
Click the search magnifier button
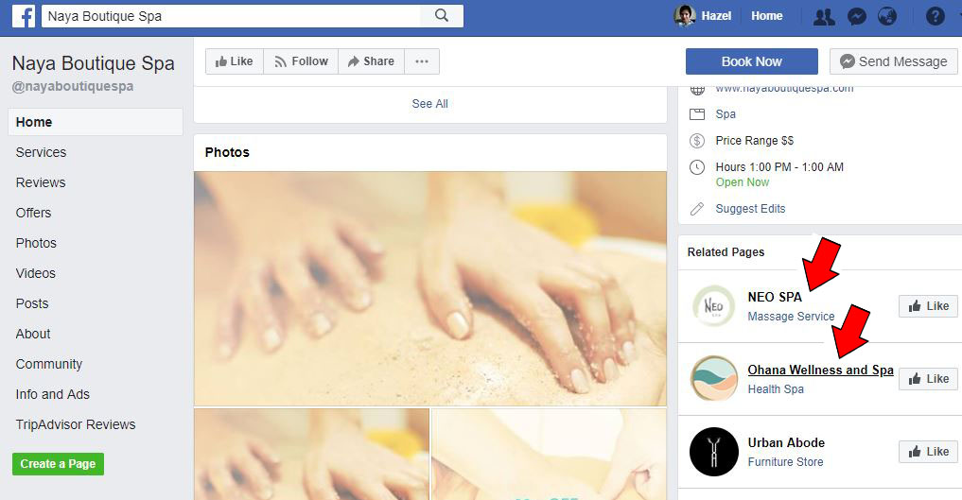click(x=442, y=16)
